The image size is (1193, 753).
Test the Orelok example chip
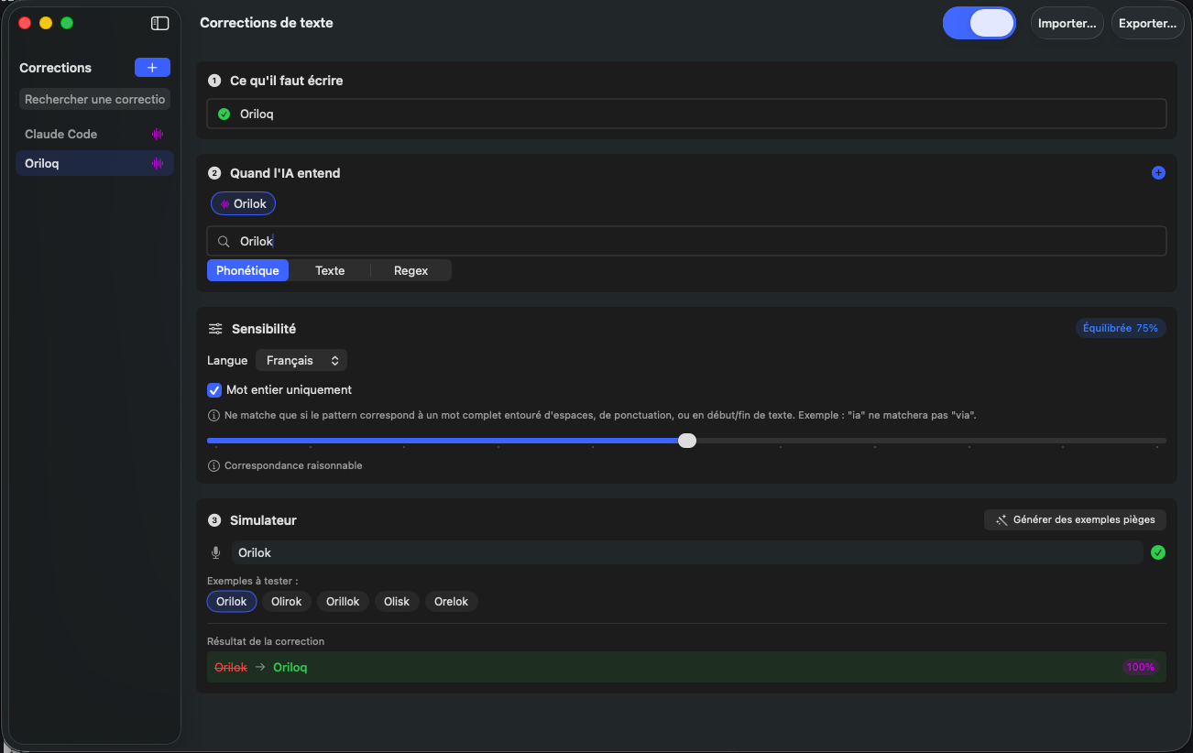(x=451, y=602)
